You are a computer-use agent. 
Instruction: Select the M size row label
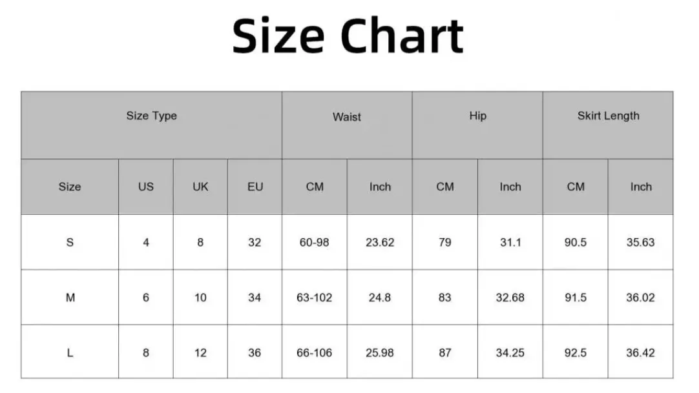70,297
